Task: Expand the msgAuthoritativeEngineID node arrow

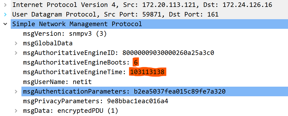Action: [16, 53]
